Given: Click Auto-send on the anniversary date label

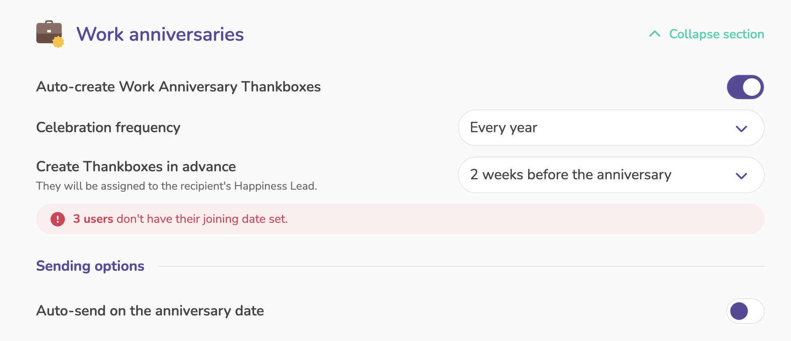Looking at the screenshot, I should (x=150, y=311).
